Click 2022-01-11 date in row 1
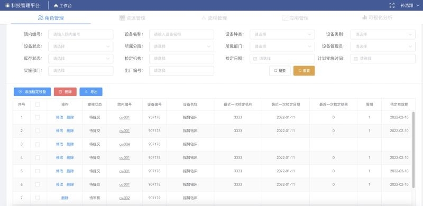Image resolution: width=423 pixels, height=206 pixels. 286,117
